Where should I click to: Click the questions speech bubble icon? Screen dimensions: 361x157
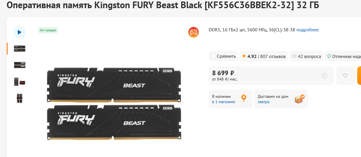pos(294,56)
